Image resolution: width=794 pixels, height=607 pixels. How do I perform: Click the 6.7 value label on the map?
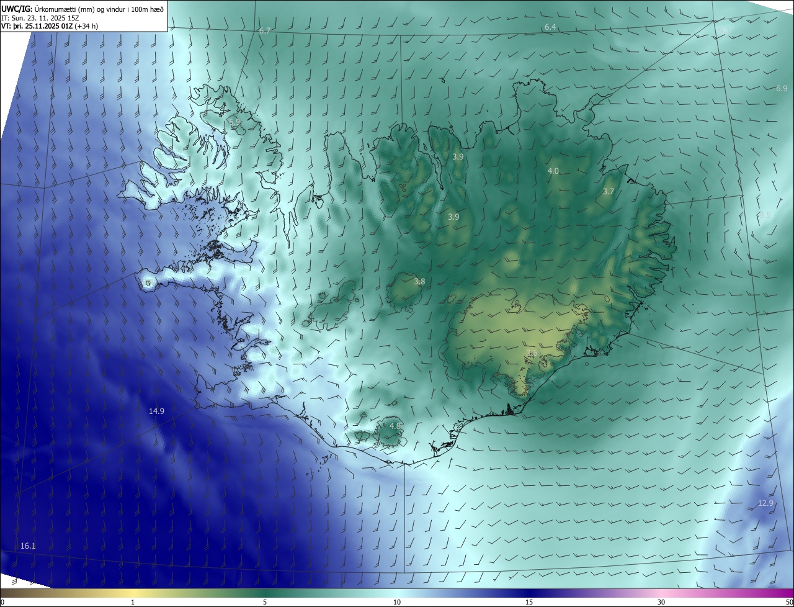(265, 30)
